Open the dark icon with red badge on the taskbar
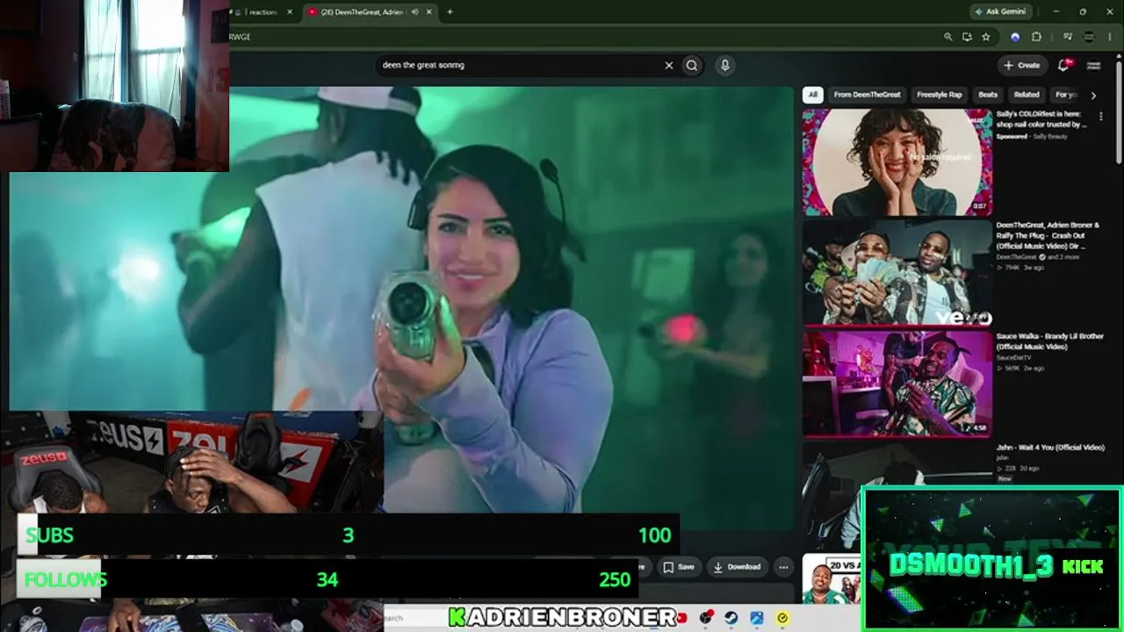Viewport: 1124px width, 632px height. 705,618
